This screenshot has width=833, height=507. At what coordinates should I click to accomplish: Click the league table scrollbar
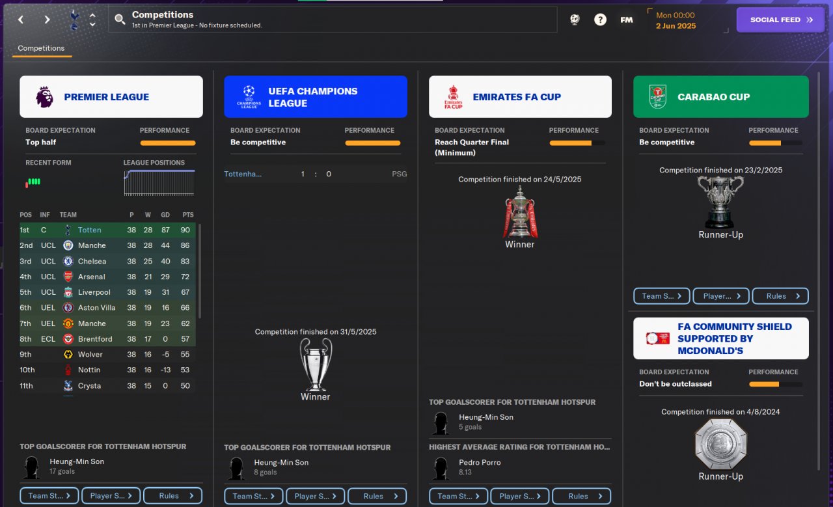pos(199,271)
